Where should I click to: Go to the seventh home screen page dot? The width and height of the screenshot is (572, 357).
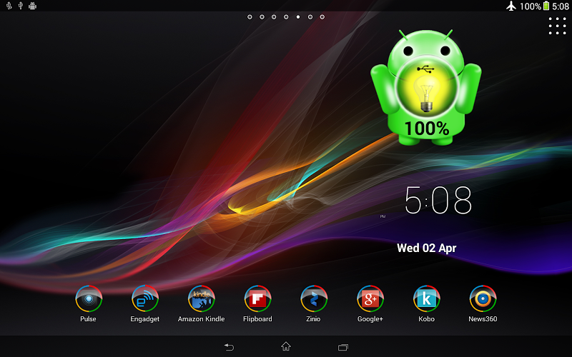click(x=322, y=16)
